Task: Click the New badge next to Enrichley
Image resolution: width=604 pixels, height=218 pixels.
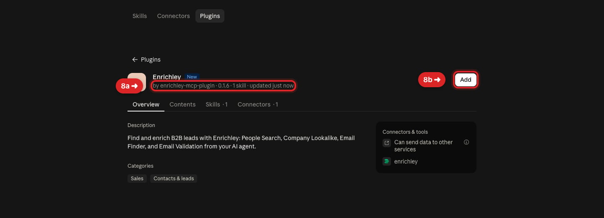Action: tap(192, 77)
